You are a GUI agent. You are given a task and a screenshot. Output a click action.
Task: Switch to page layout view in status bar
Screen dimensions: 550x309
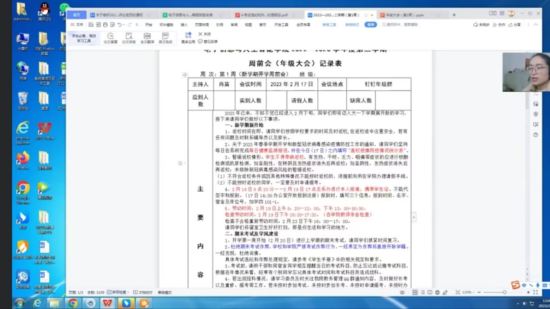415,293
